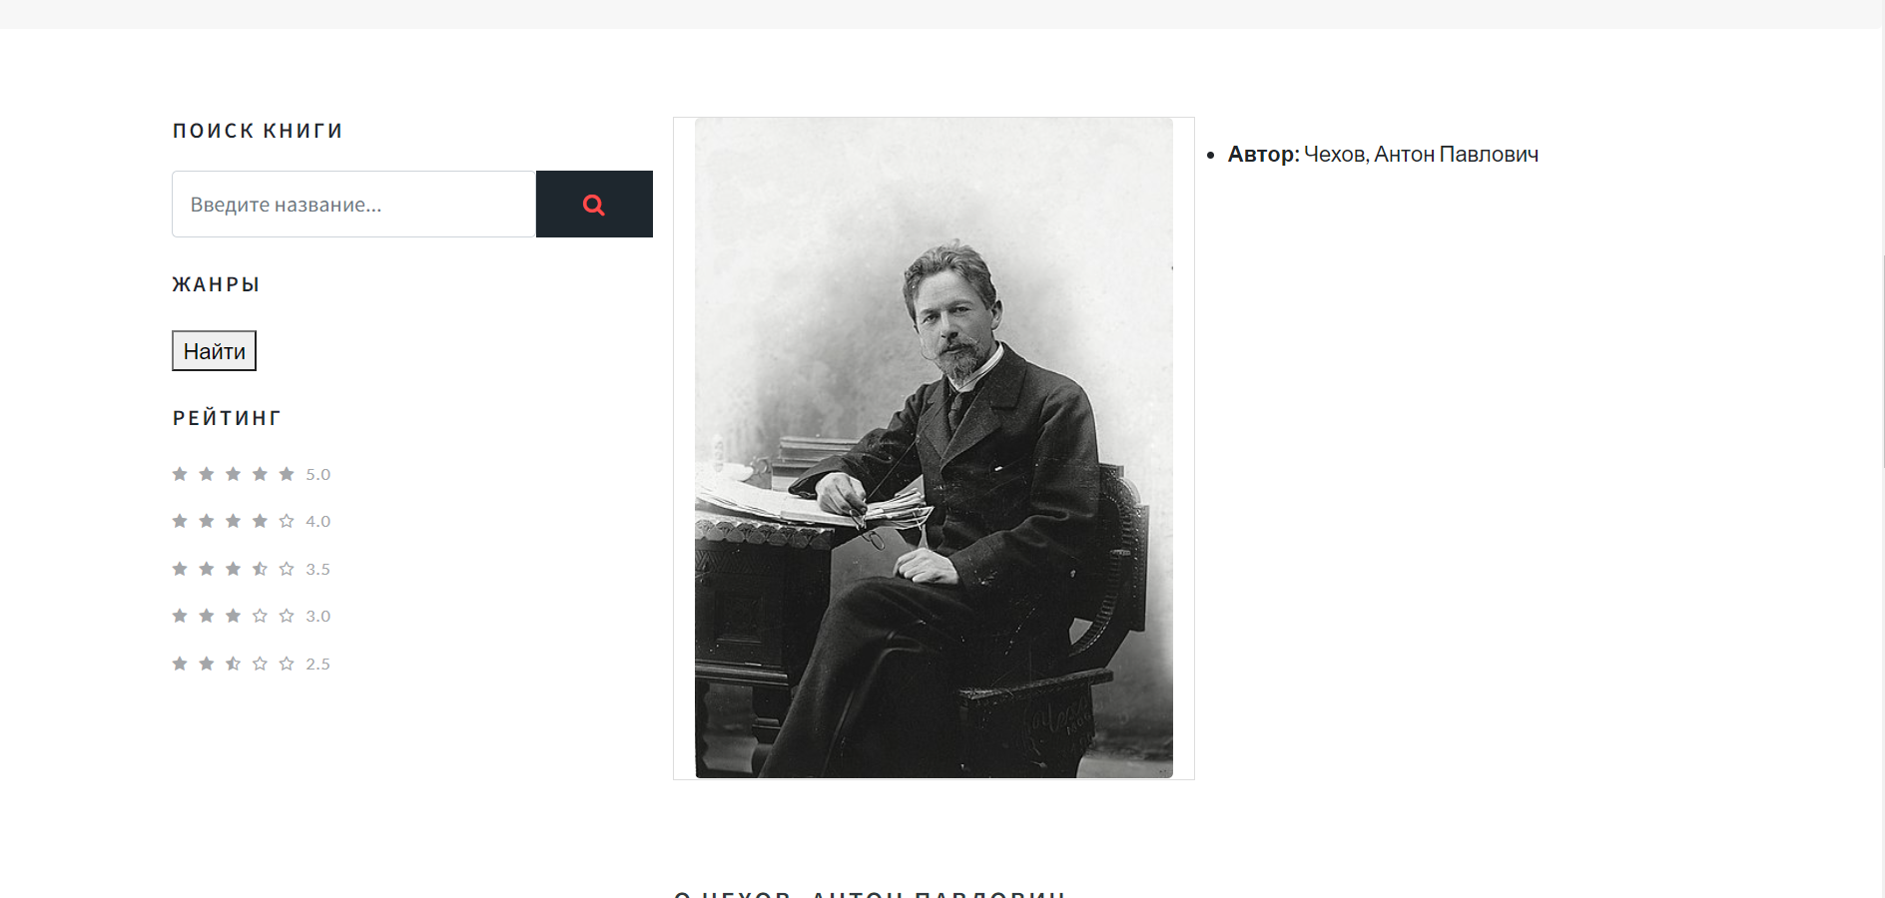1885x898 pixels.
Task: Click first star in 5.0 rating row
Action: point(180,474)
